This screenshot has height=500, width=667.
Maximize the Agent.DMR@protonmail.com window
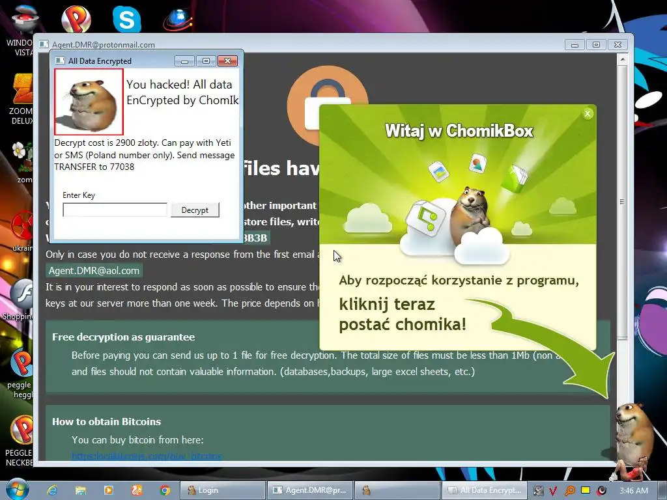click(597, 45)
